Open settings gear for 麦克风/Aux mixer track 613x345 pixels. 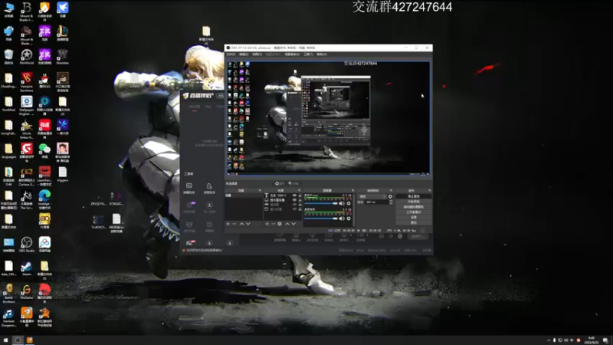(349, 203)
